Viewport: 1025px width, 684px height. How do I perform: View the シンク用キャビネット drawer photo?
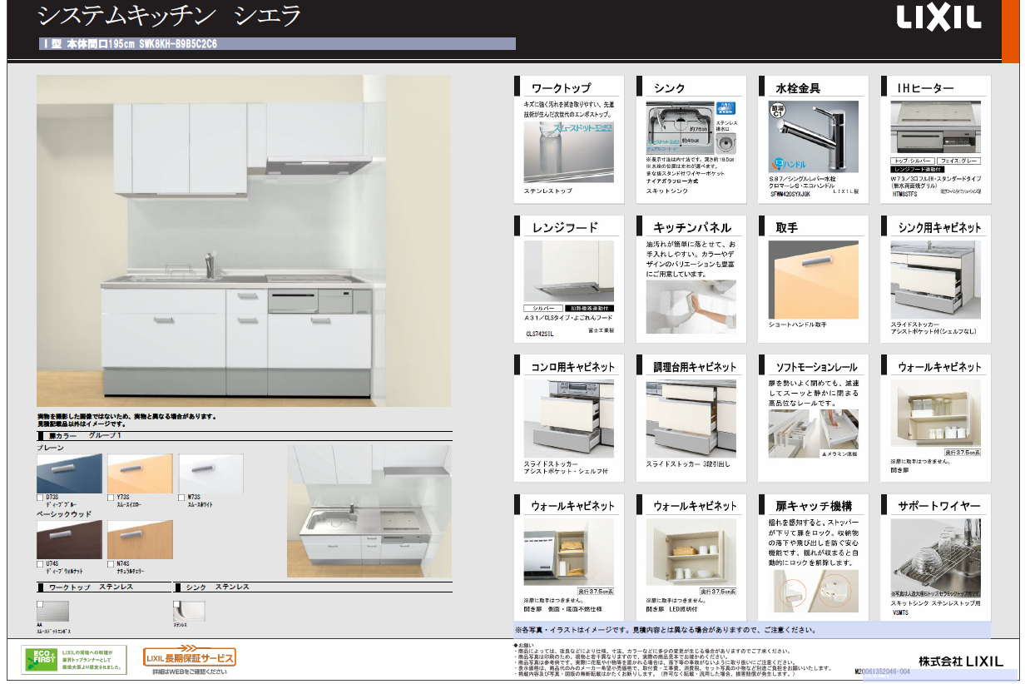point(935,280)
